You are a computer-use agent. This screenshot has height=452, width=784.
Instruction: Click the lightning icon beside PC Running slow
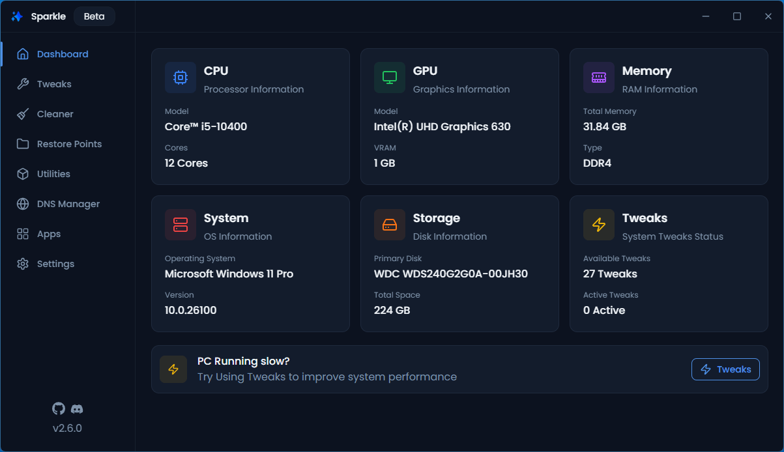[x=173, y=369]
